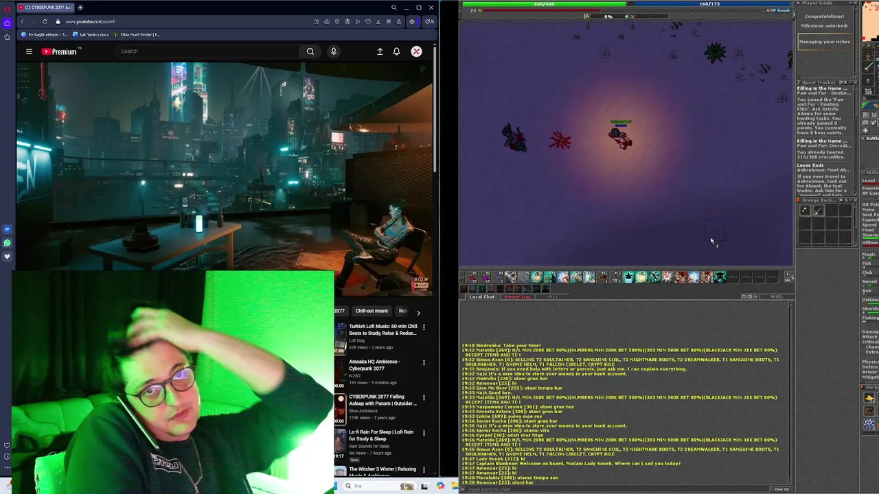Select the first item in Orange Backpack

pyautogui.click(x=806, y=211)
